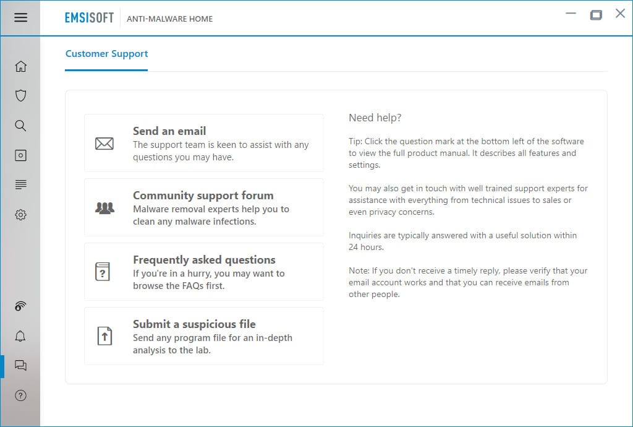Click text about well trained support experts

tap(469, 200)
